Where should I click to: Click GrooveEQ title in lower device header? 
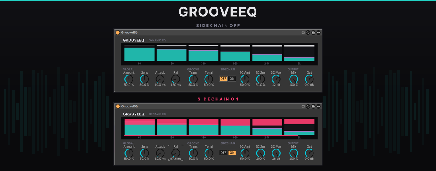click(x=129, y=107)
